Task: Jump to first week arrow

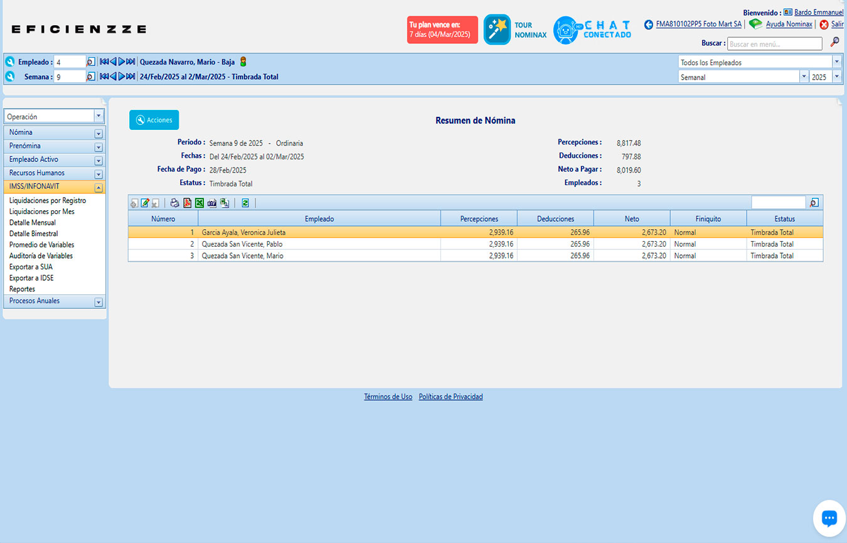Action: [104, 77]
